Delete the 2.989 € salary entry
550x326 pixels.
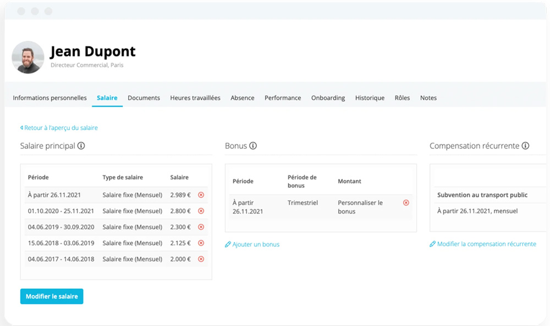click(201, 195)
